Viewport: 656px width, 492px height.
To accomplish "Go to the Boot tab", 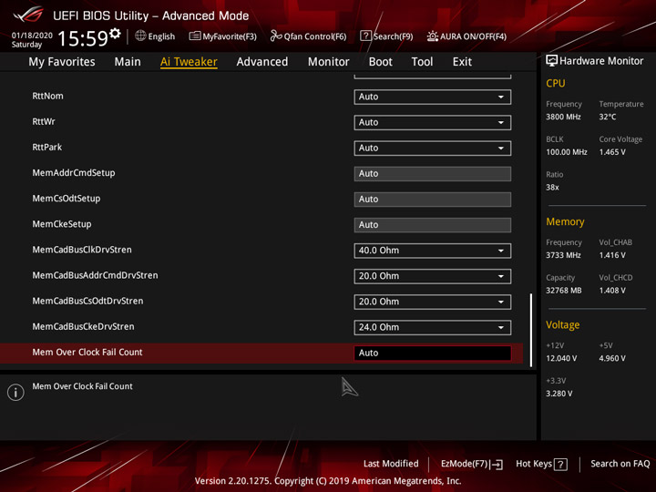I will pyautogui.click(x=380, y=62).
